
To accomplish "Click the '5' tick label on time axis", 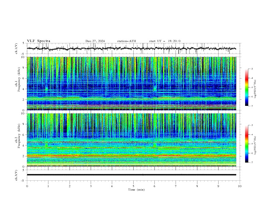I will (133, 186).
